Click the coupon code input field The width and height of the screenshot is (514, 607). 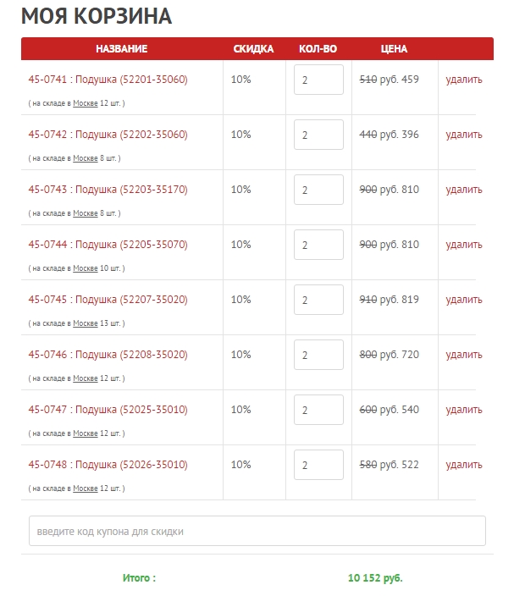pyautogui.click(x=257, y=531)
